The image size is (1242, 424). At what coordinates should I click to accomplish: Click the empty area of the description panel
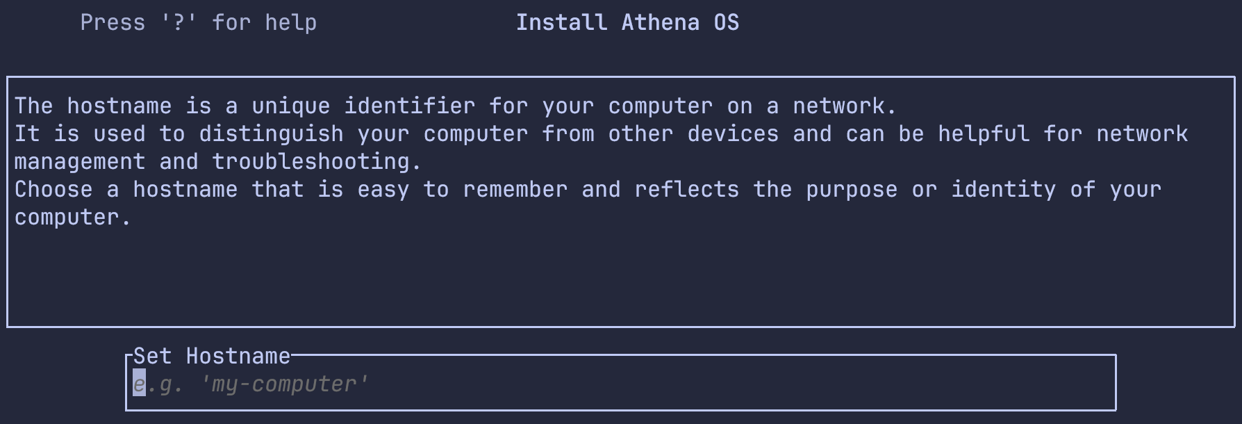pos(620,278)
